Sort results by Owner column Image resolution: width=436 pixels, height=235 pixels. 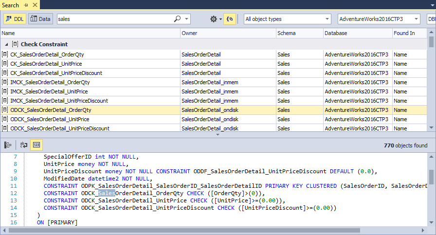click(227, 33)
